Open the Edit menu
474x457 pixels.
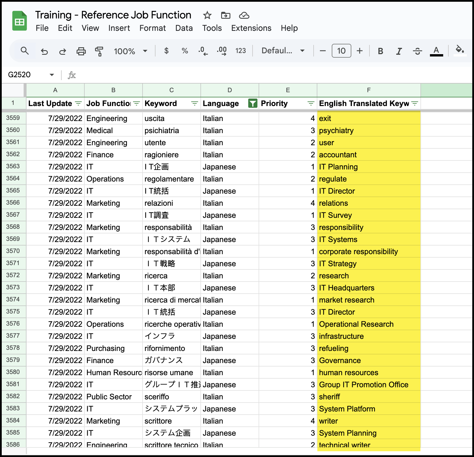point(65,28)
